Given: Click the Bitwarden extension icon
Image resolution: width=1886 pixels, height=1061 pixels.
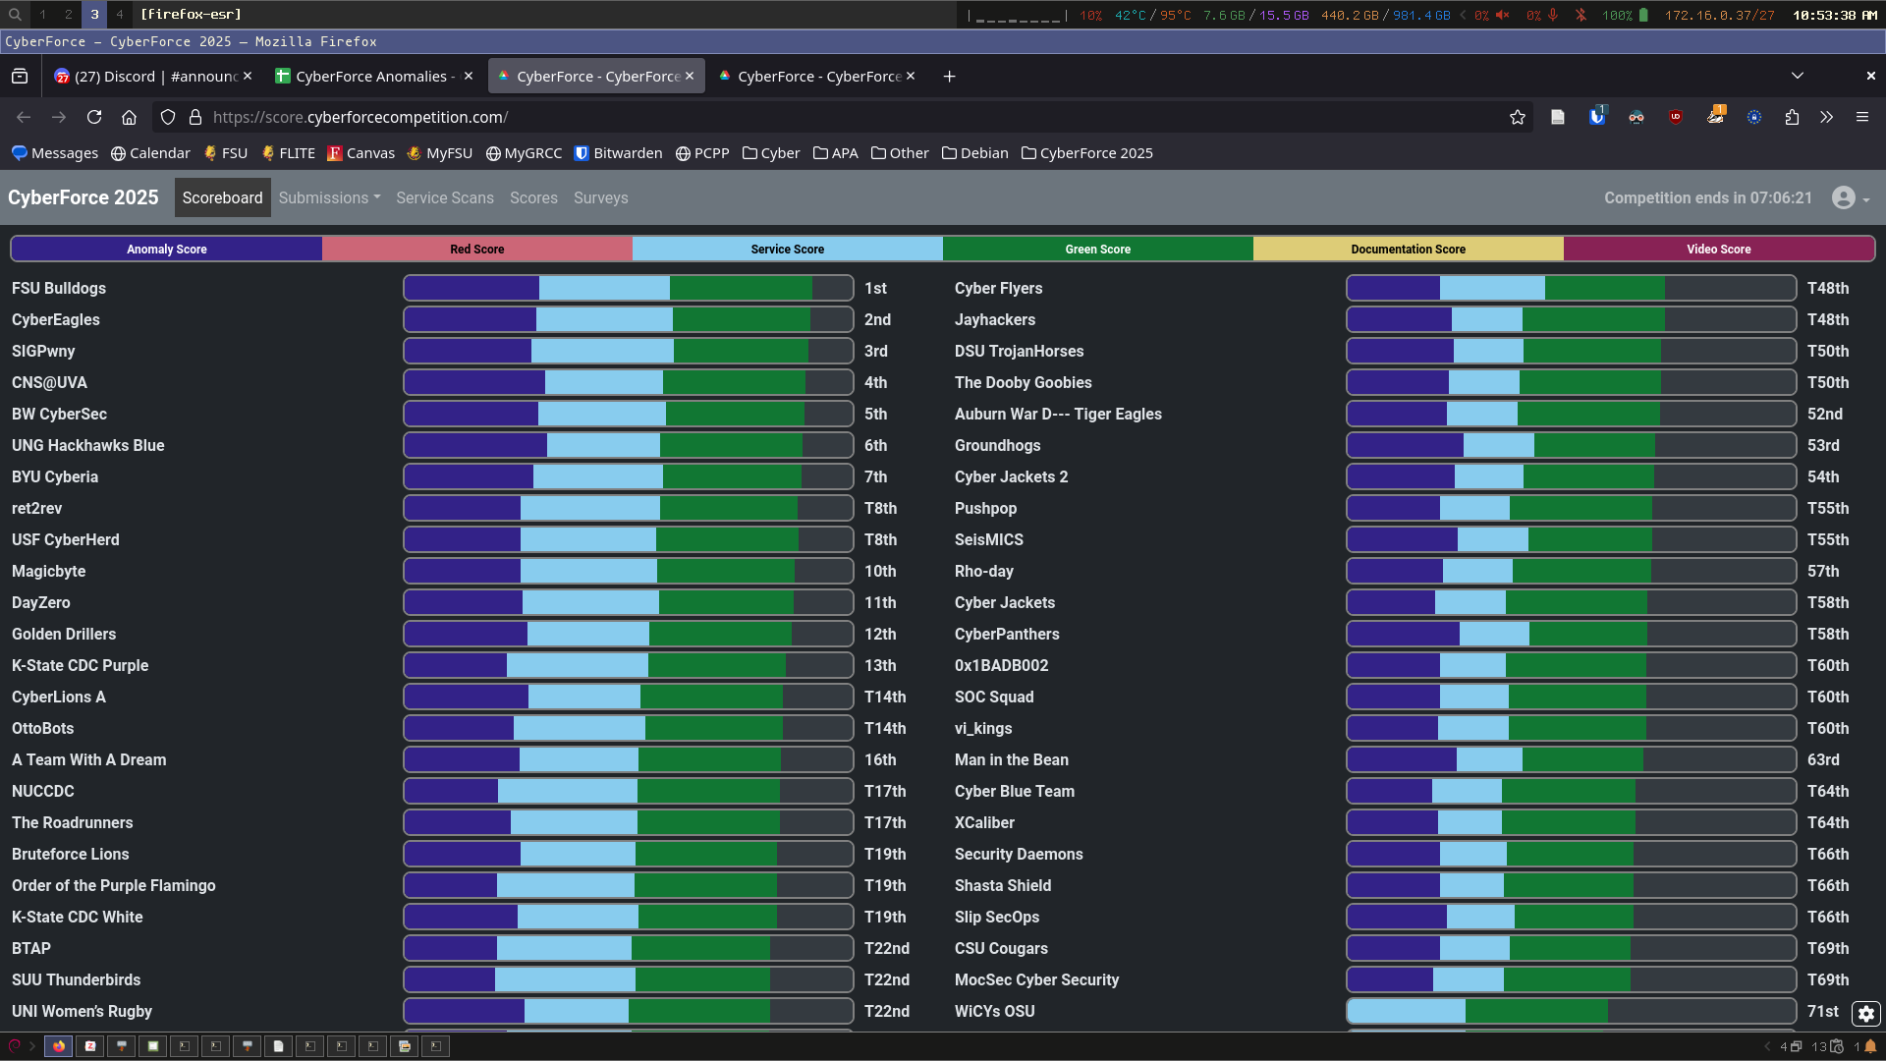Looking at the screenshot, I should tap(1597, 117).
